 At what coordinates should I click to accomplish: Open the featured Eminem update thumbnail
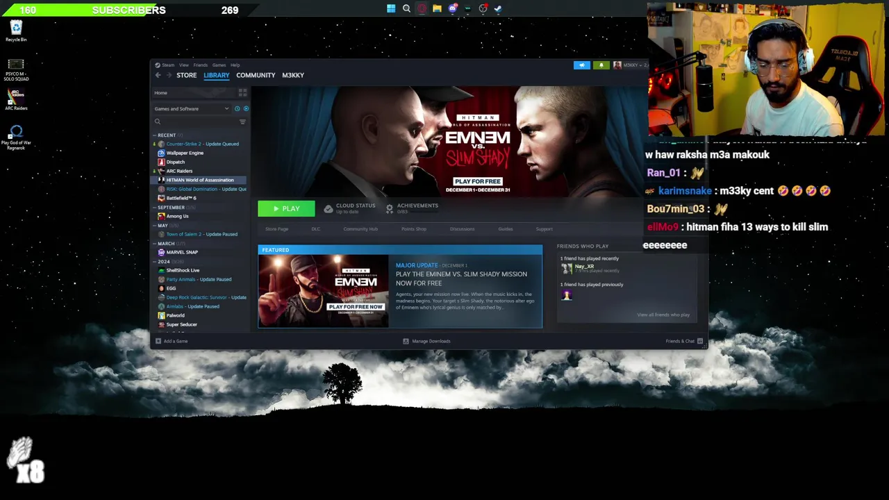click(324, 291)
